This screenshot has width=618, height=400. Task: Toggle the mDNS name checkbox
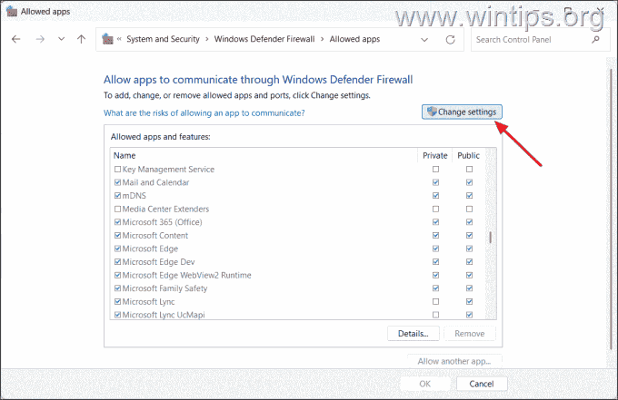117,196
